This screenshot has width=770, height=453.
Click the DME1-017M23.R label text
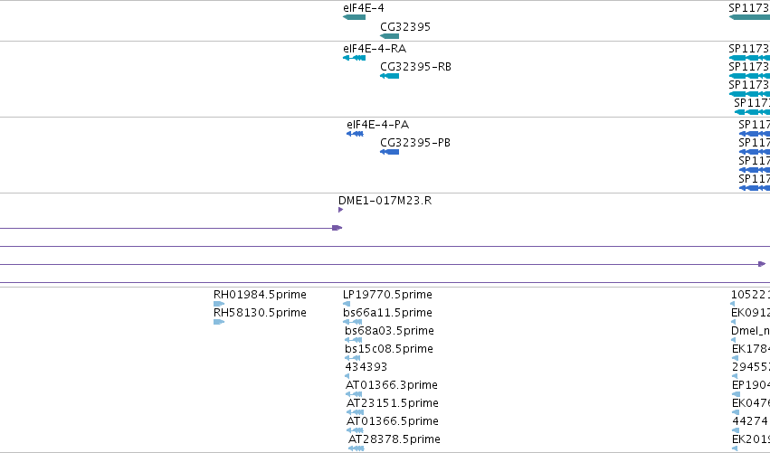(385, 200)
